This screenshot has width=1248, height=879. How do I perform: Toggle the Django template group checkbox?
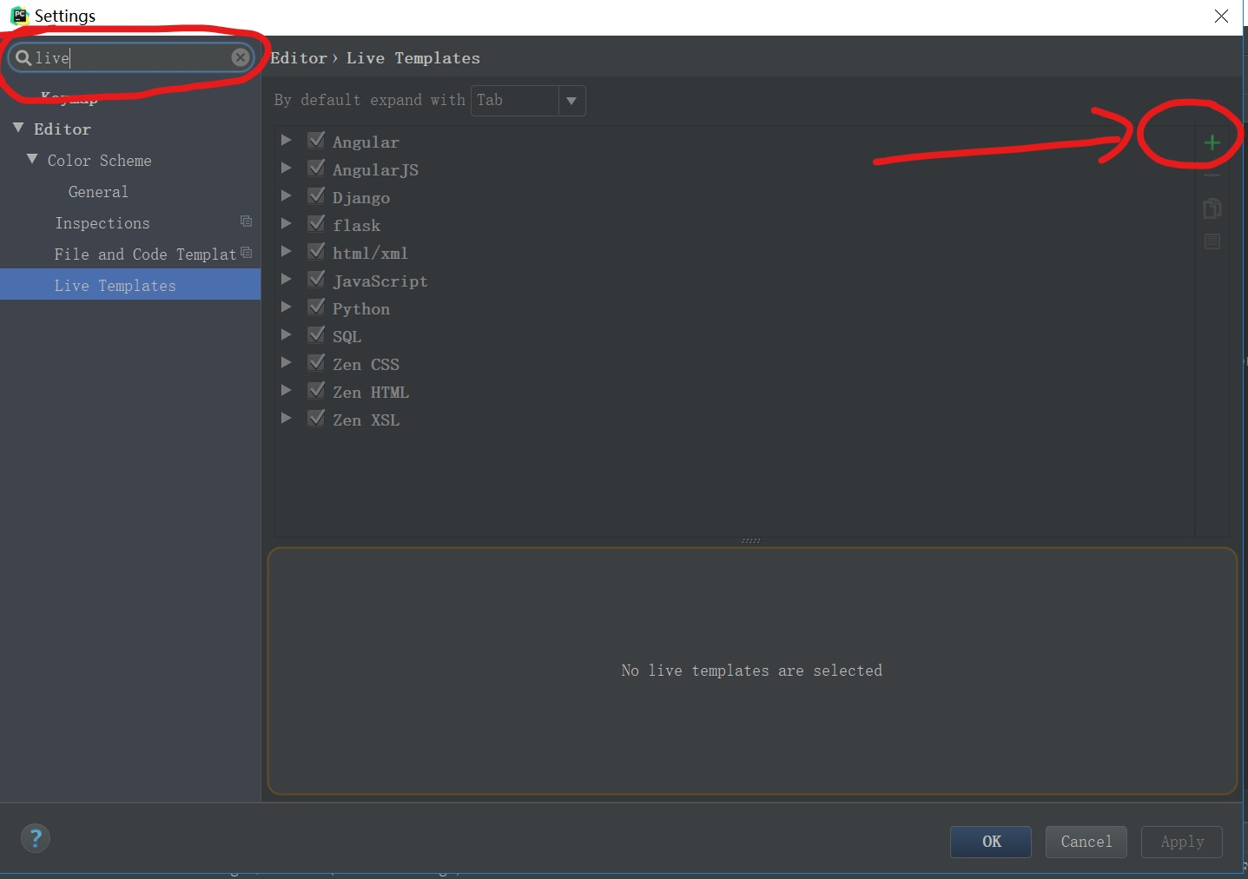(x=316, y=195)
